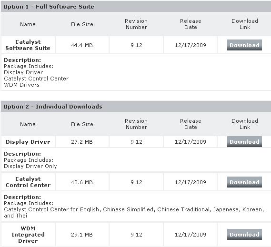Viewport: 271px width, 247px height.
Task: Click the Option 1 Revision Number column header
Action: tap(136, 24)
